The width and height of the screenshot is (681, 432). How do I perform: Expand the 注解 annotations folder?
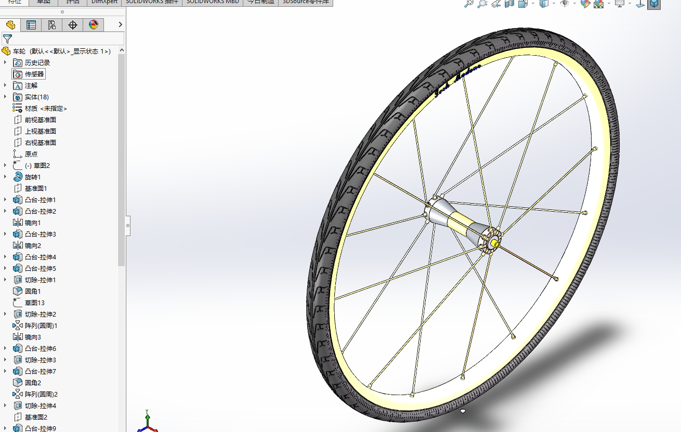pos(6,86)
